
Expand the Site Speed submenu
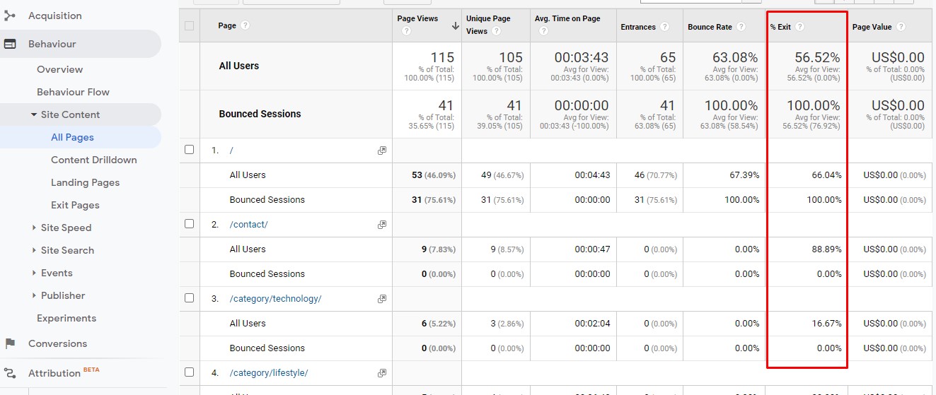34,228
